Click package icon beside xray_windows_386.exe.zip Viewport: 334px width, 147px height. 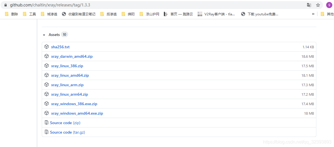pyautogui.click(x=47, y=103)
